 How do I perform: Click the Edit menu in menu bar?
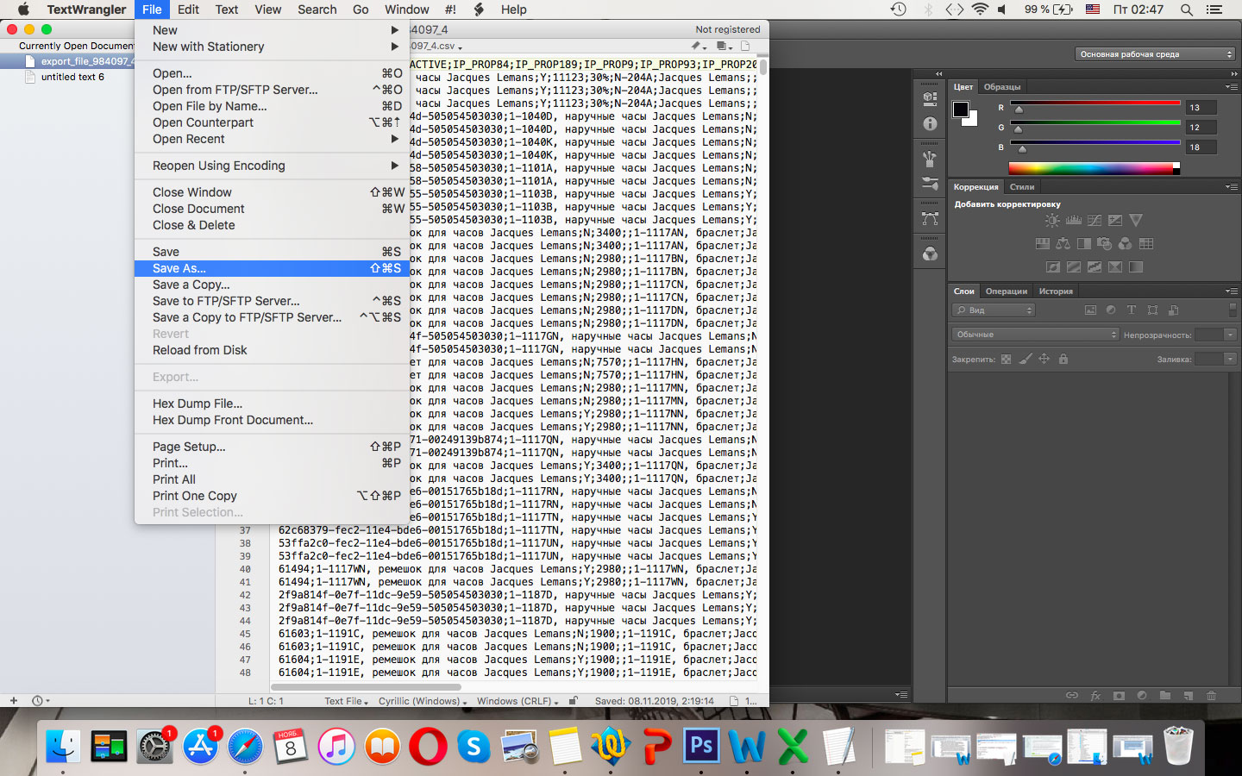coord(188,9)
